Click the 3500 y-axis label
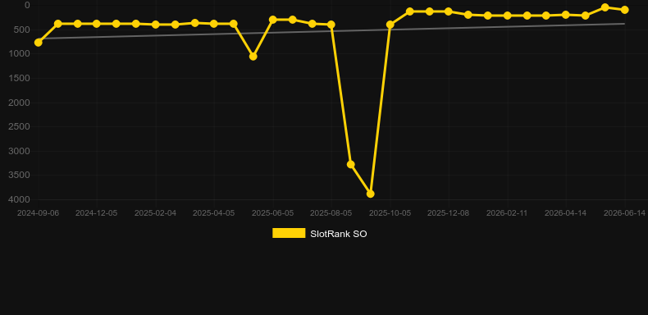This screenshot has width=648, height=315. pyautogui.click(x=20, y=175)
